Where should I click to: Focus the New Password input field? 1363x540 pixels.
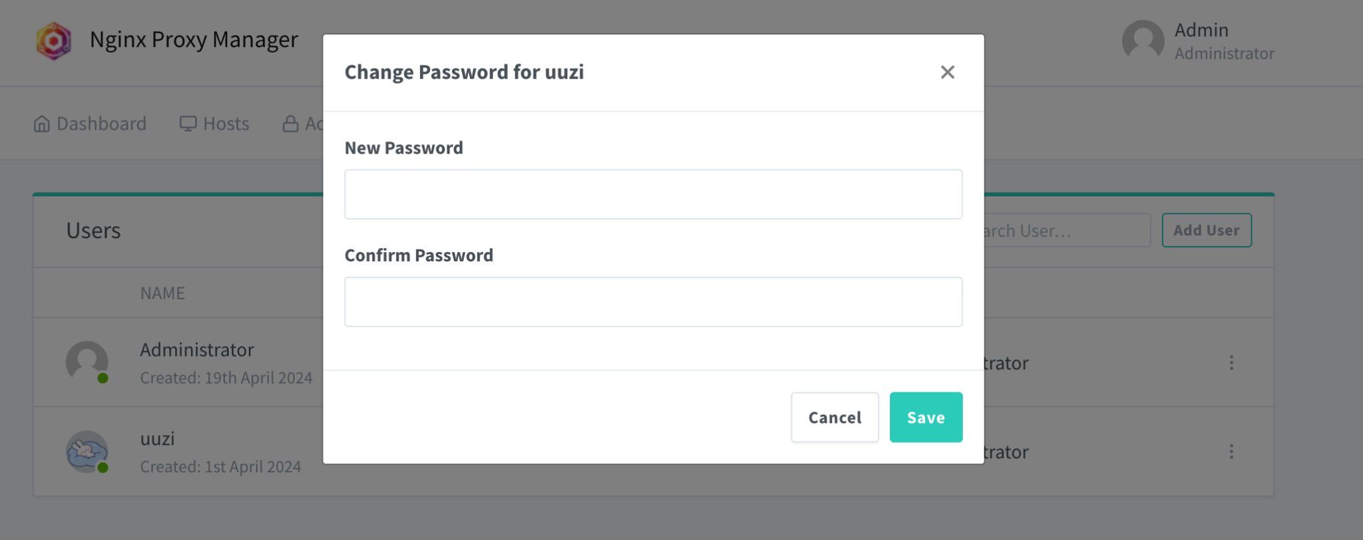[652, 194]
